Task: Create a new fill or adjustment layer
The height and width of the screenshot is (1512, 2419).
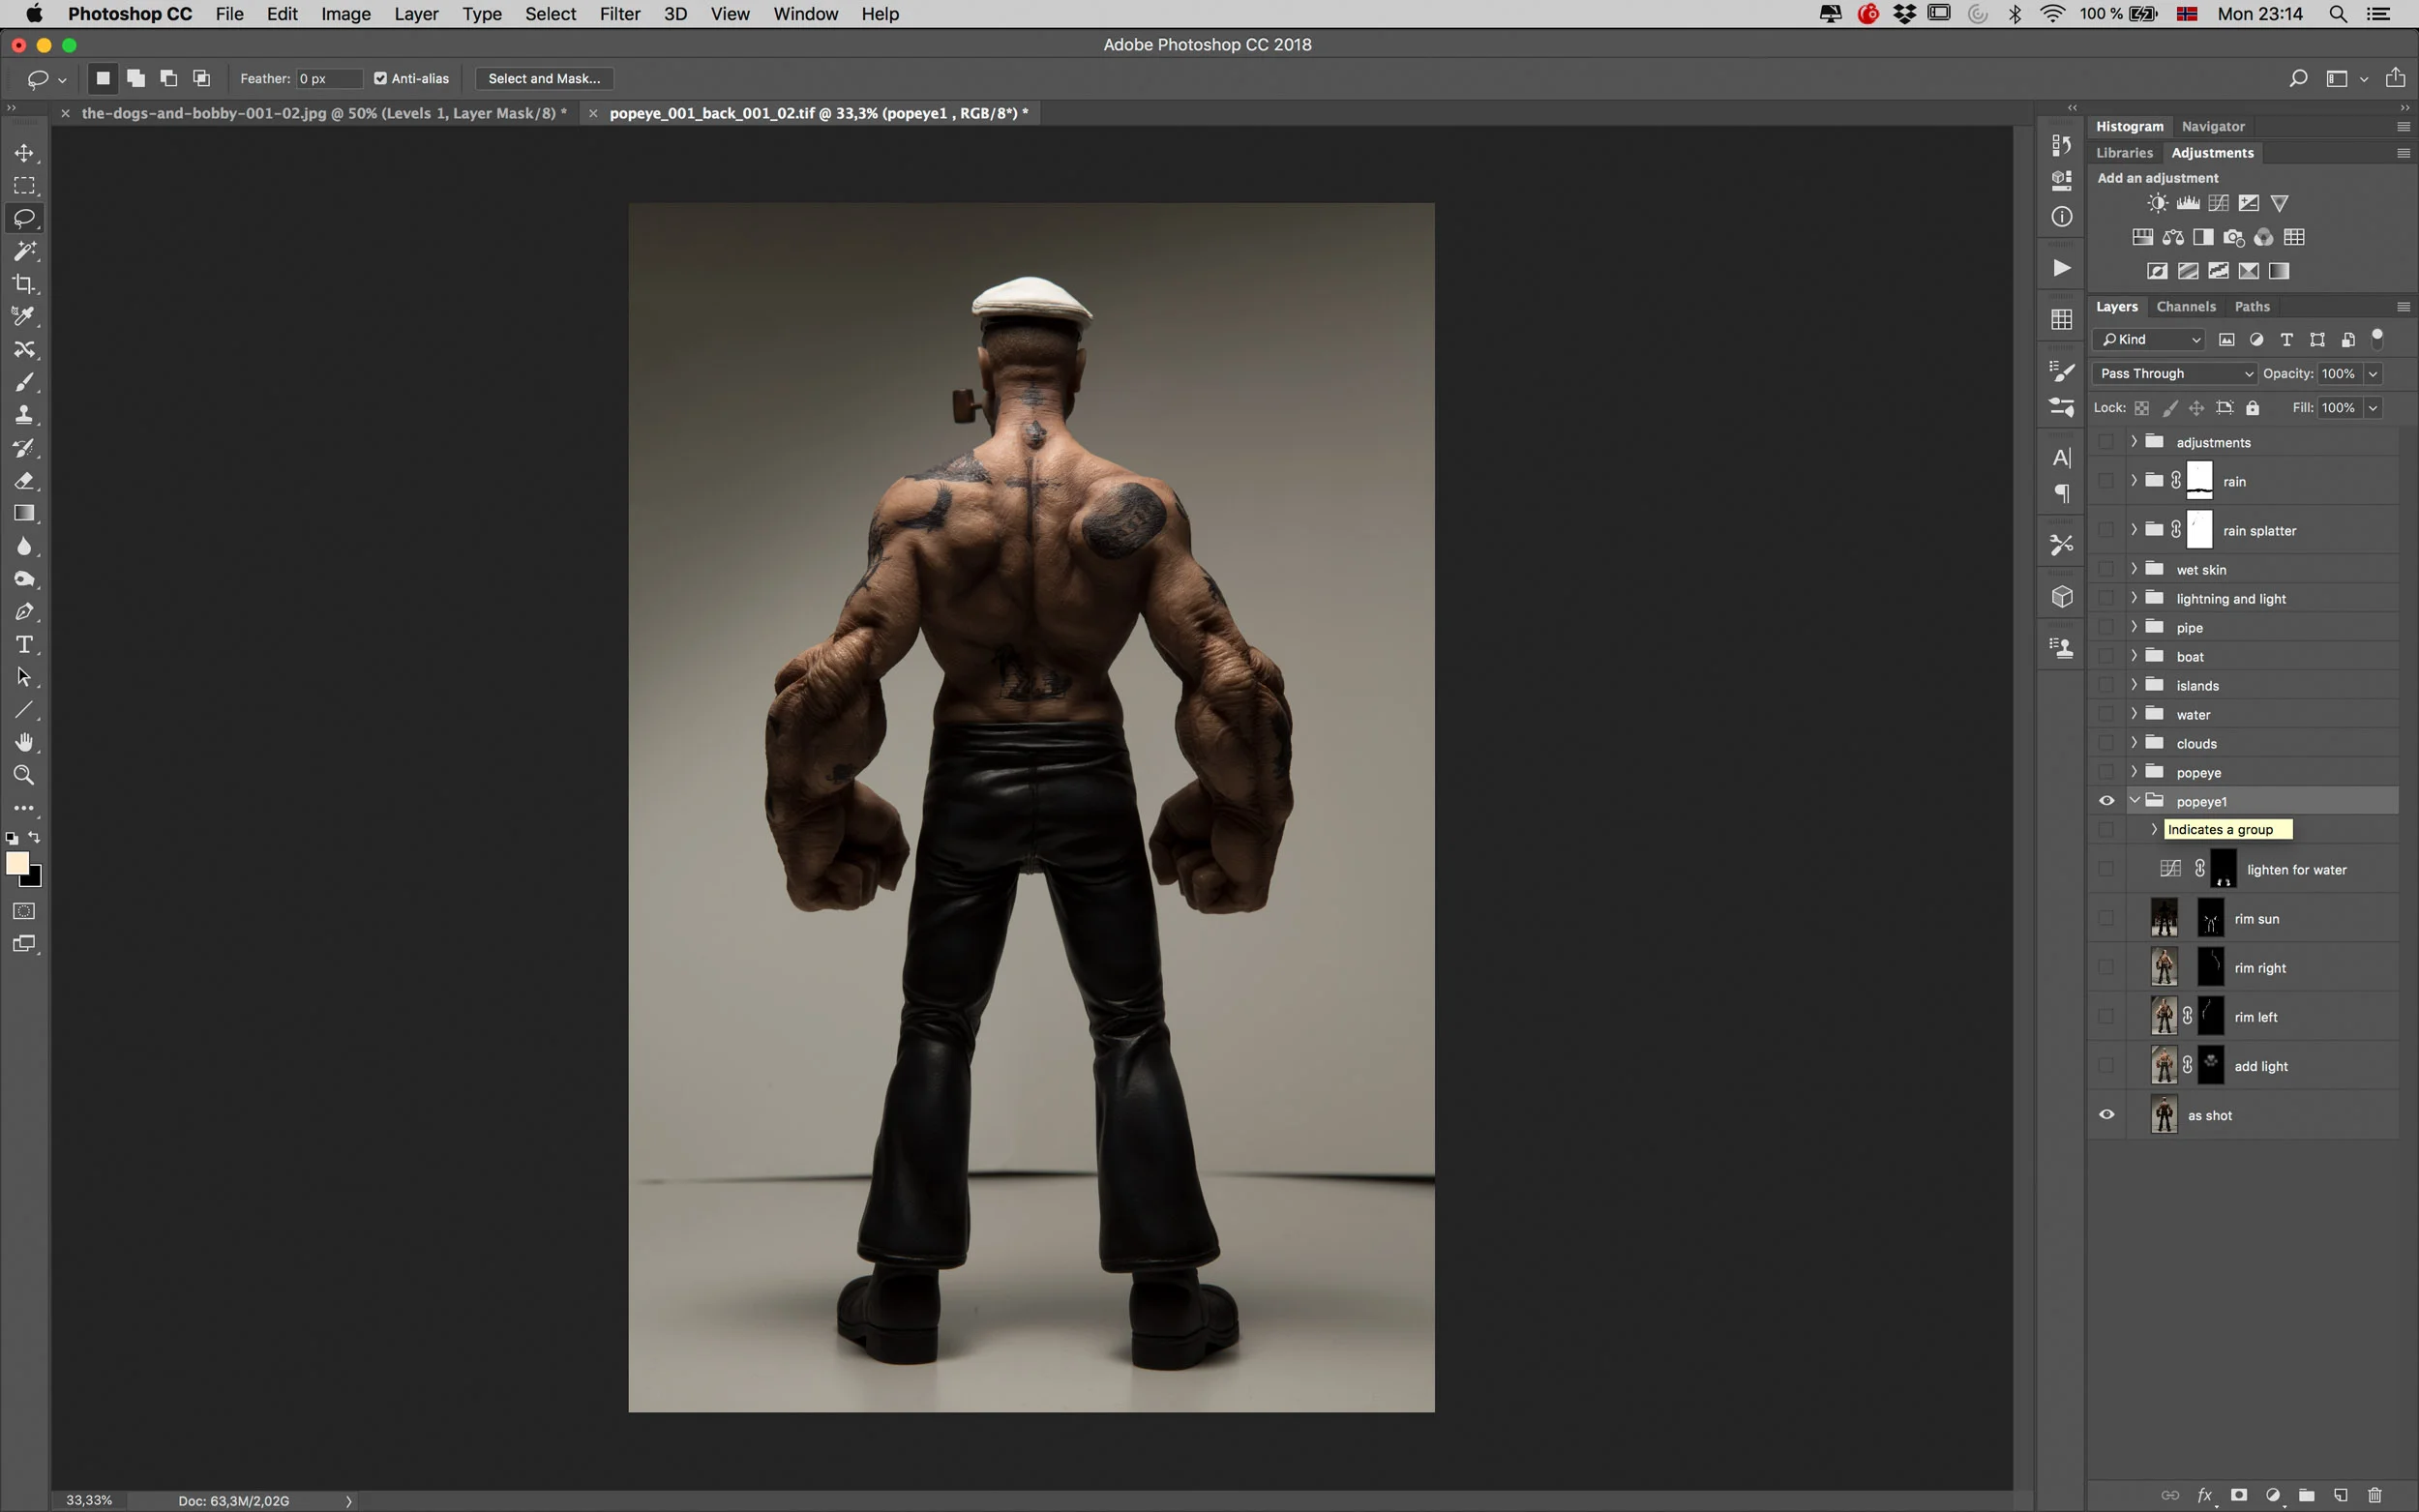Action: coord(2273,1495)
